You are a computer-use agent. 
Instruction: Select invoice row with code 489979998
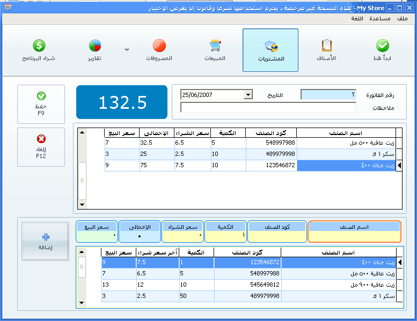click(250, 154)
